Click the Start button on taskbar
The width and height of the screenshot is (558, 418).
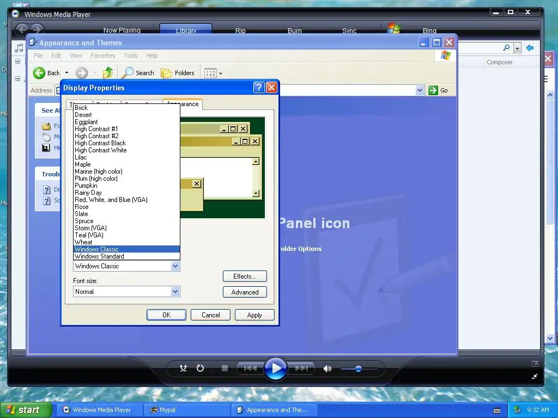(x=26, y=410)
